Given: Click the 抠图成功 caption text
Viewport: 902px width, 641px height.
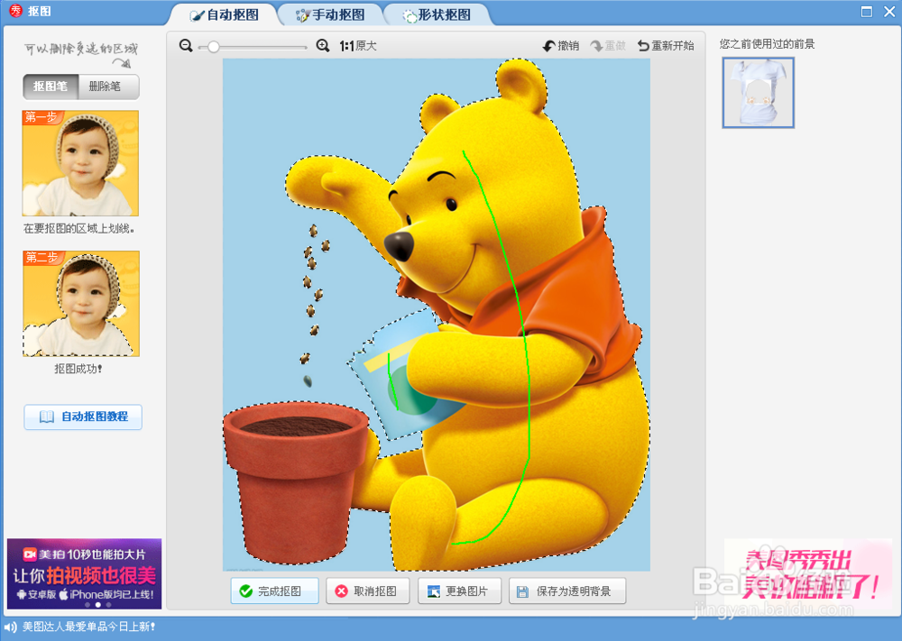Looking at the screenshot, I should 78,369.
